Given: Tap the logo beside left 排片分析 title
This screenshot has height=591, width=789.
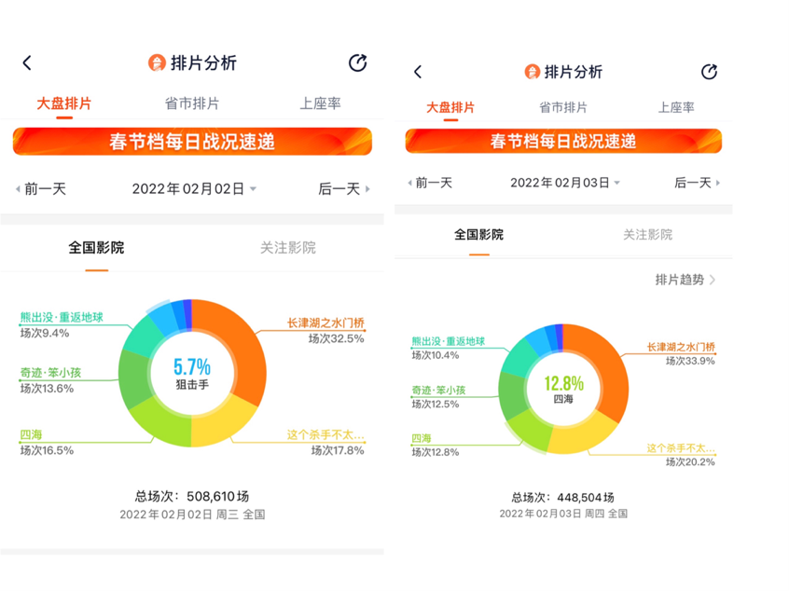Looking at the screenshot, I should click(157, 62).
